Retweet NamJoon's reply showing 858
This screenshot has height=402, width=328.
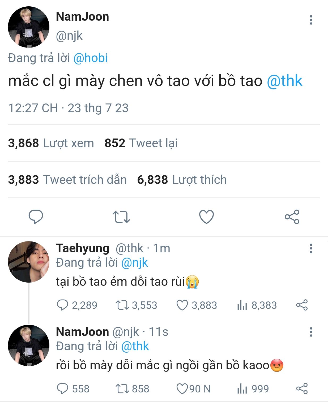point(122,389)
